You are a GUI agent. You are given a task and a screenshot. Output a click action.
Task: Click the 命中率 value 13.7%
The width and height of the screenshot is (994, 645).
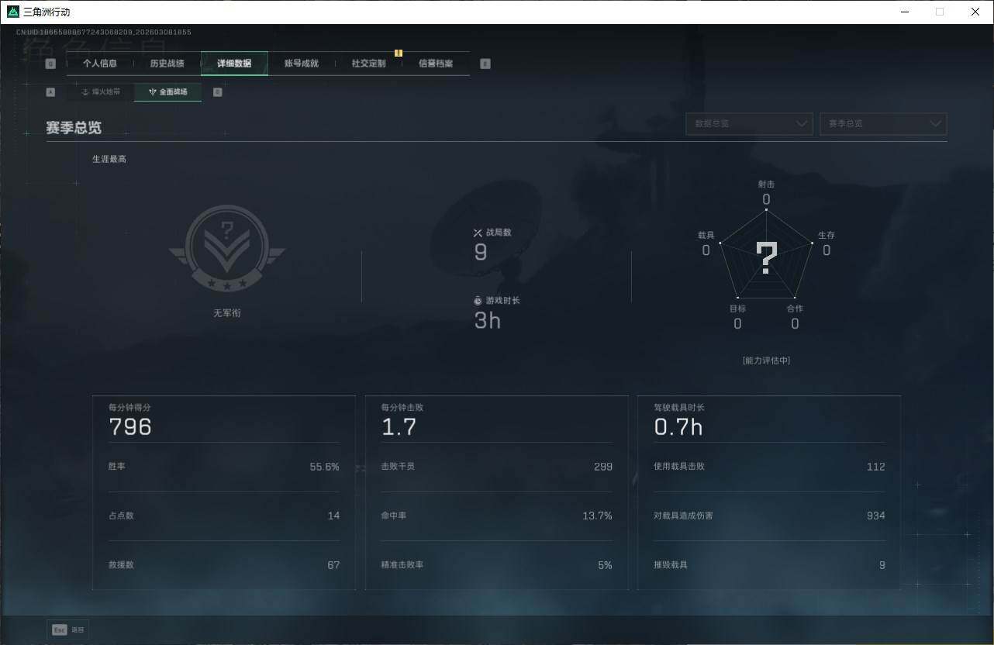pyautogui.click(x=598, y=516)
